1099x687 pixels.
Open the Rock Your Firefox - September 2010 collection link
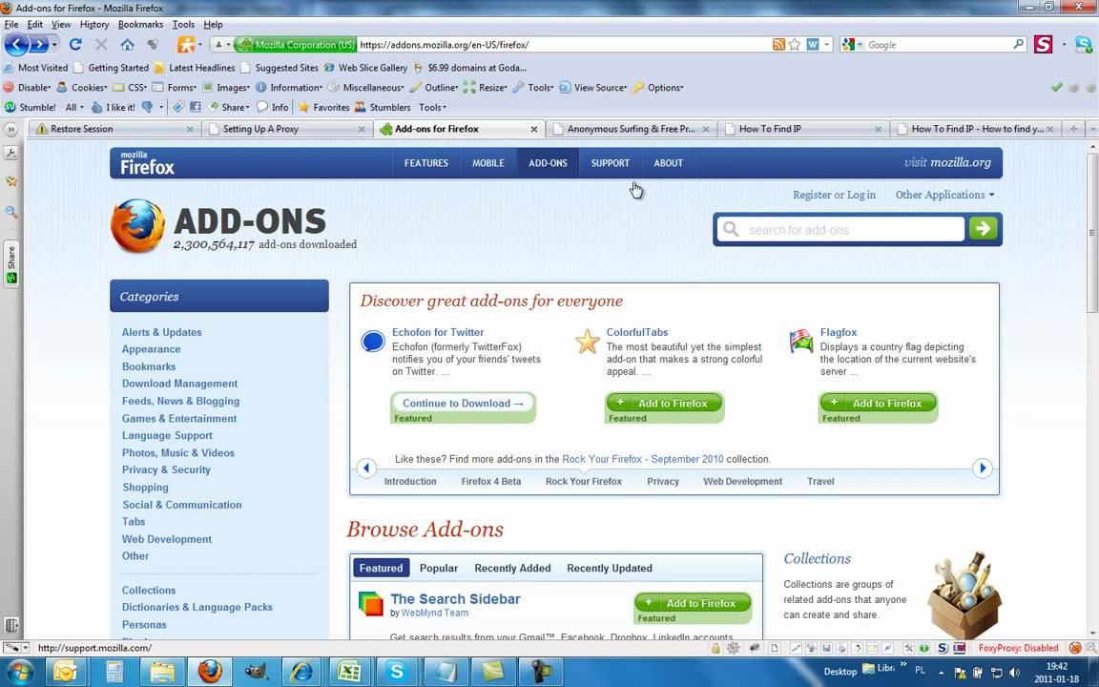(643, 459)
